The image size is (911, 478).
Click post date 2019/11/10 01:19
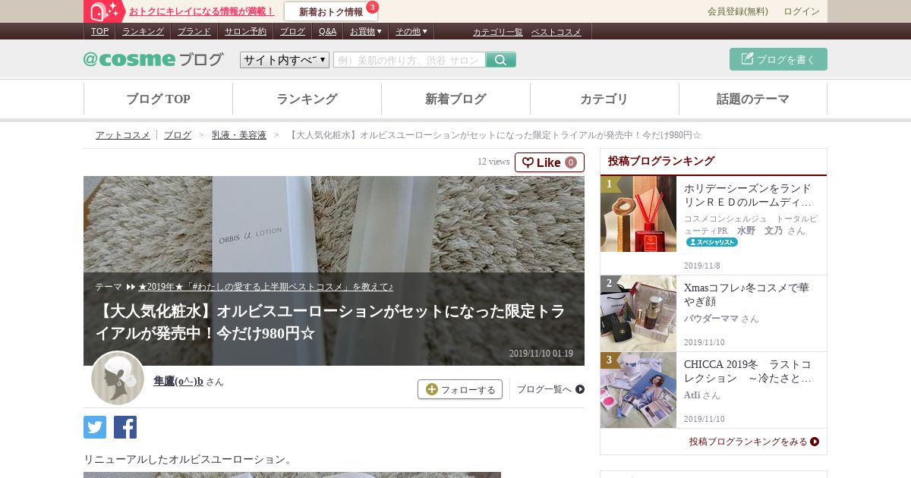(541, 354)
